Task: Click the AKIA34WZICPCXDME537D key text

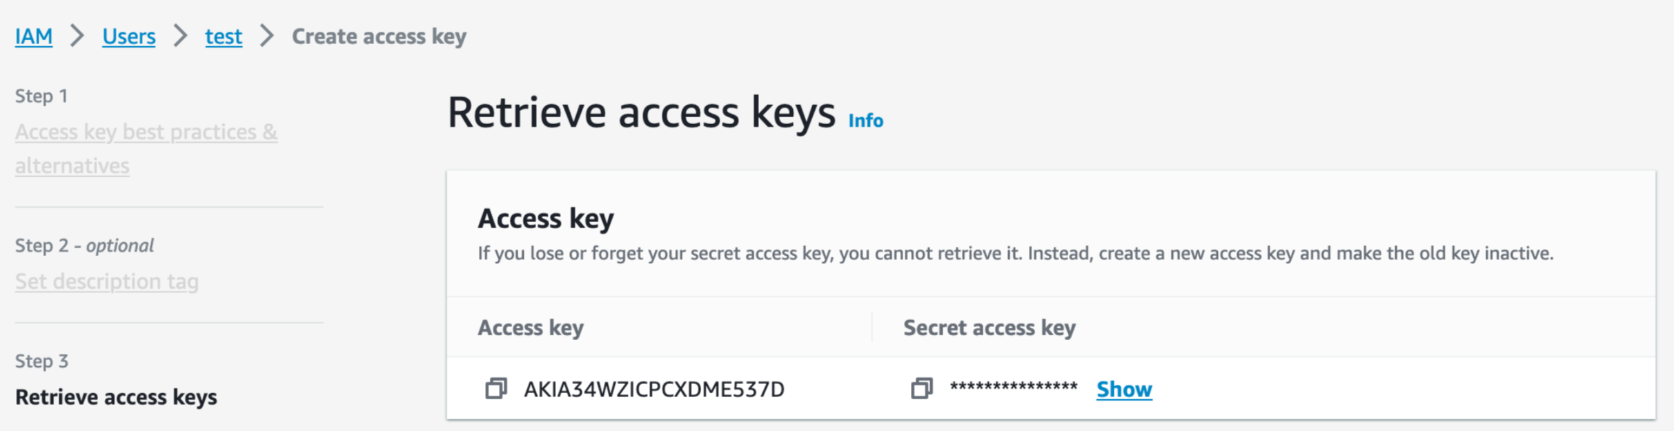Action: coord(653,390)
